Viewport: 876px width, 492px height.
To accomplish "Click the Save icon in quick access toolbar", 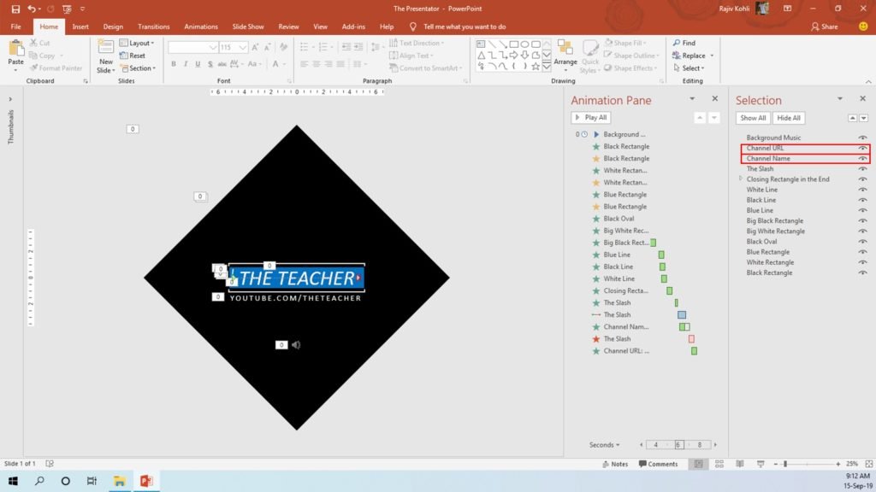I will point(15,9).
